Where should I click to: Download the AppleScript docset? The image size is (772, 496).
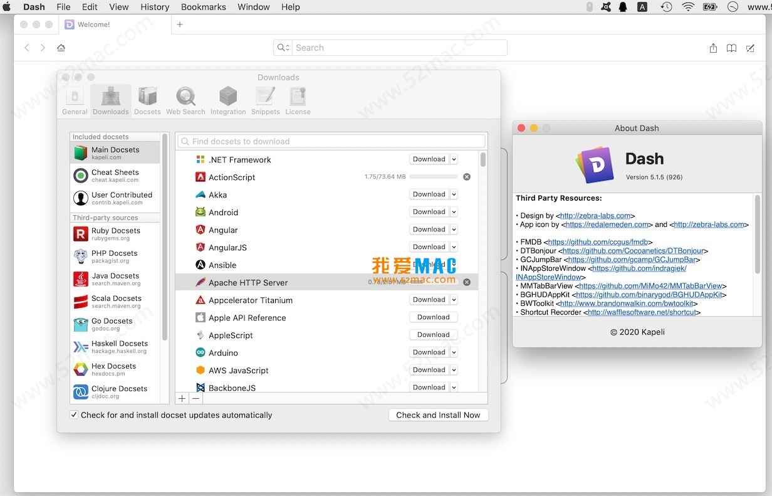(x=434, y=335)
